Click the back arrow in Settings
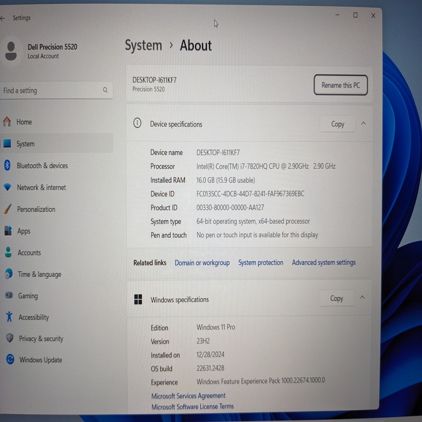422x422 pixels. [3, 18]
